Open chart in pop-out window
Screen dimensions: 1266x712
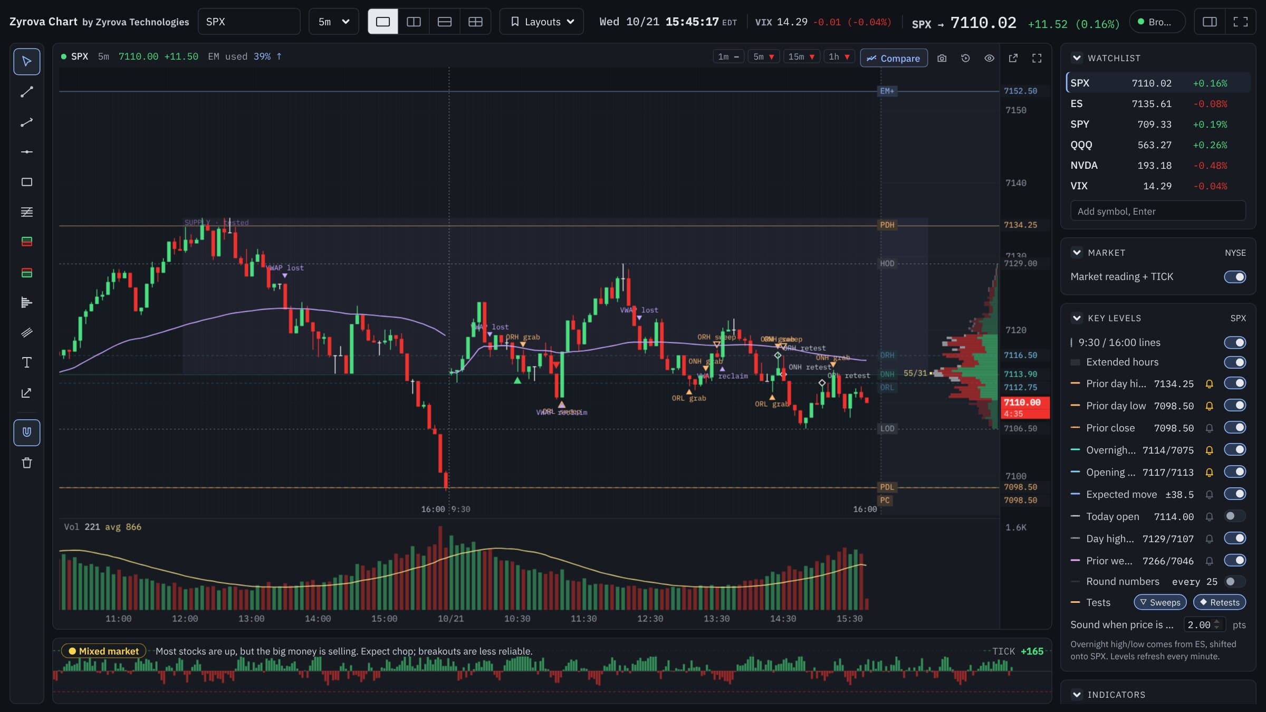pos(1013,58)
